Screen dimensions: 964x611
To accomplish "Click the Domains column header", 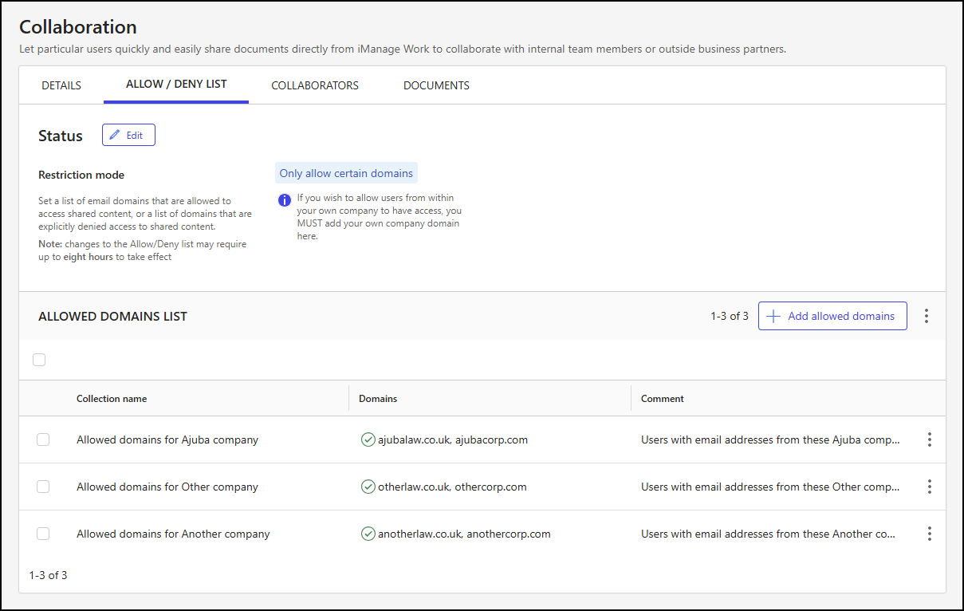I will (377, 398).
